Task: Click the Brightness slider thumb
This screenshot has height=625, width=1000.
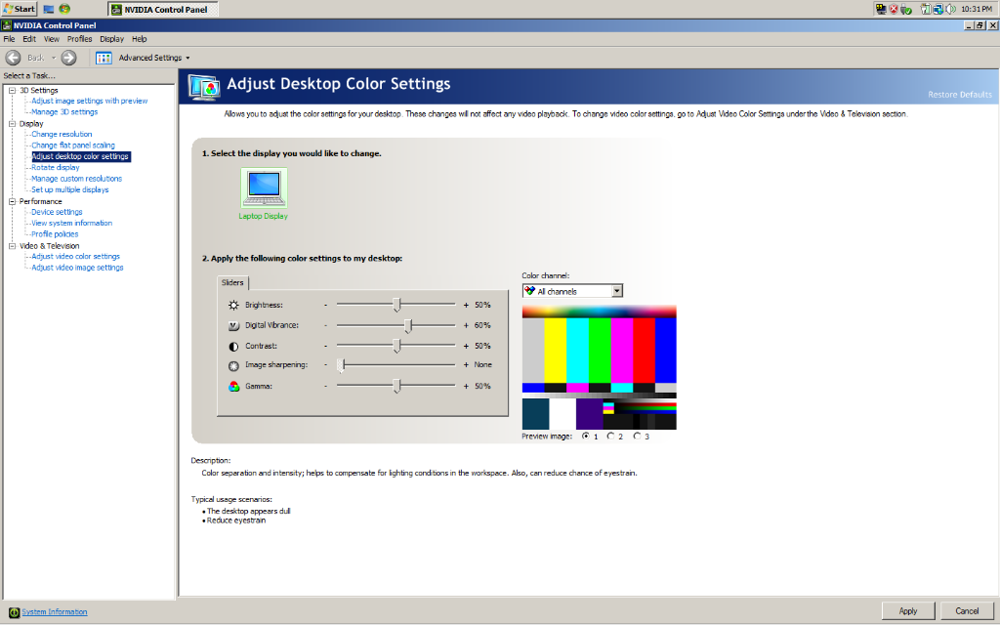Action: pos(396,305)
